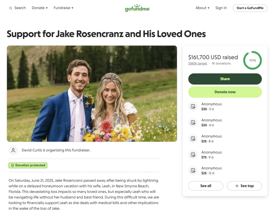Click the $180K target link
The width and height of the screenshot is (270, 212).
[x=197, y=63]
